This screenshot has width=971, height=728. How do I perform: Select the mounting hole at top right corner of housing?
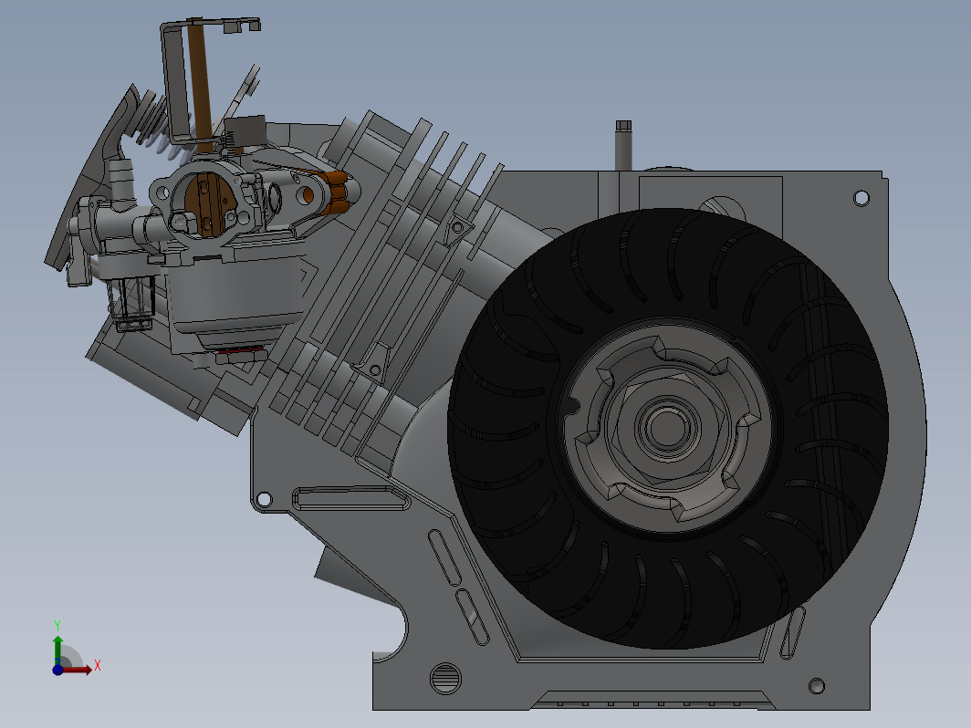tap(861, 198)
